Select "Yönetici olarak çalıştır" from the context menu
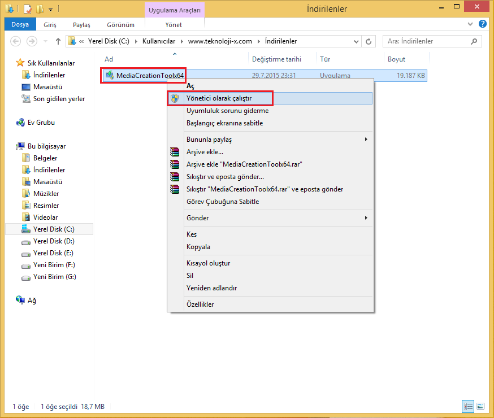The height and width of the screenshot is (418, 494). [x=219, y=98]
